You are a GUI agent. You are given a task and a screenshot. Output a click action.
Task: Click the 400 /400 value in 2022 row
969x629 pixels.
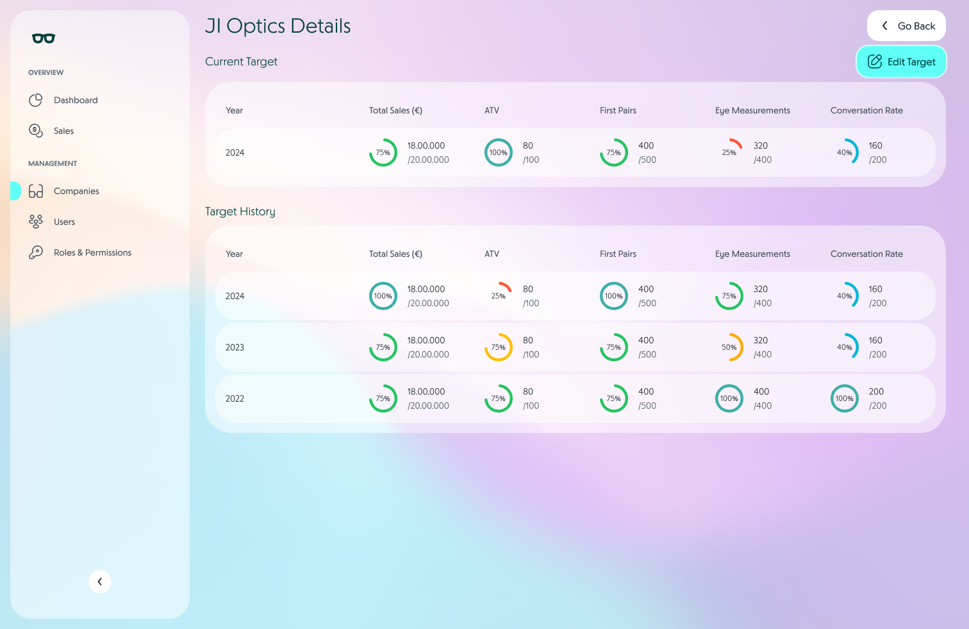click(x=762, y=398)
